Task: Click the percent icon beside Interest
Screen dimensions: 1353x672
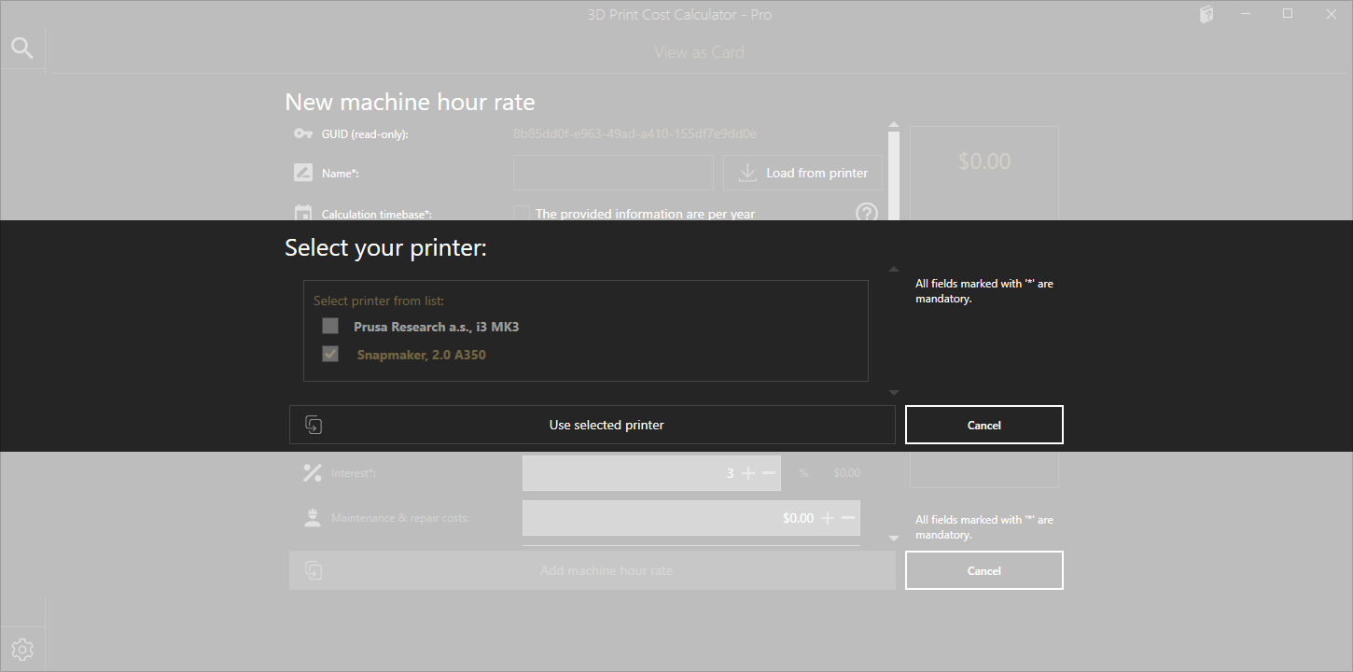Action: click(x=313, y=473)
